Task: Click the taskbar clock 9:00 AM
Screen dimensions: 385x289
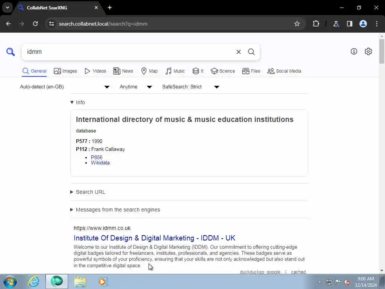Action: point(365,282)
